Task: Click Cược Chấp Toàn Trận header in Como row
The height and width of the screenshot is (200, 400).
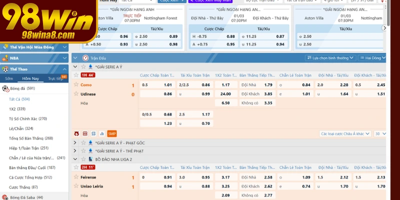Action: tap(157, 75)
